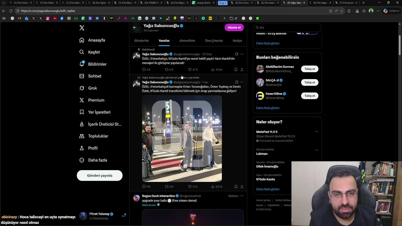The width and height of the screenshot is (402, 226).
Task: Open Topluluklar communities
Action: [94, 136]
